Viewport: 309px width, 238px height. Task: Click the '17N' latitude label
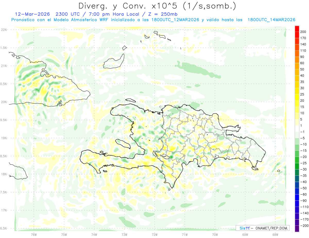coord(4,210)
